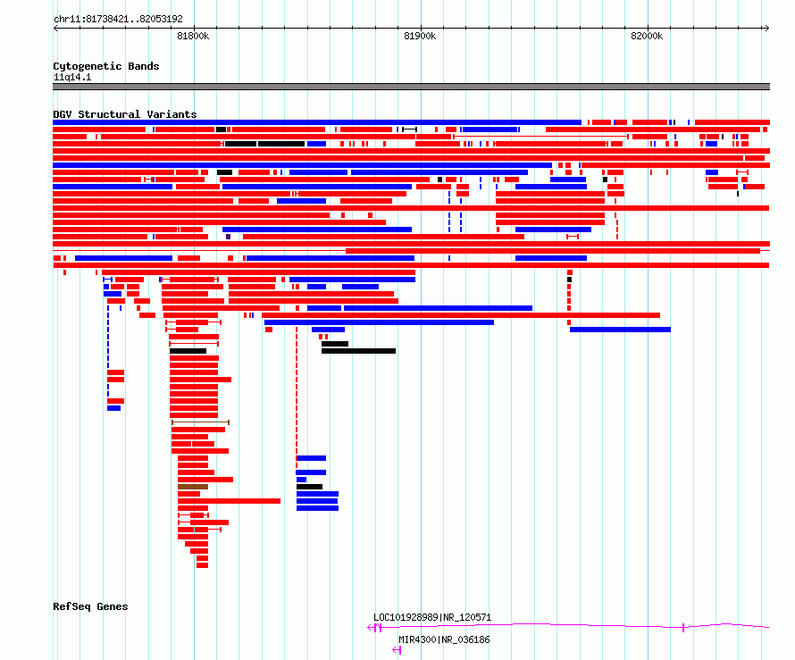Open the MIR4300|NR_036186 gene label

pyautogui.click(x=444, y=639)
